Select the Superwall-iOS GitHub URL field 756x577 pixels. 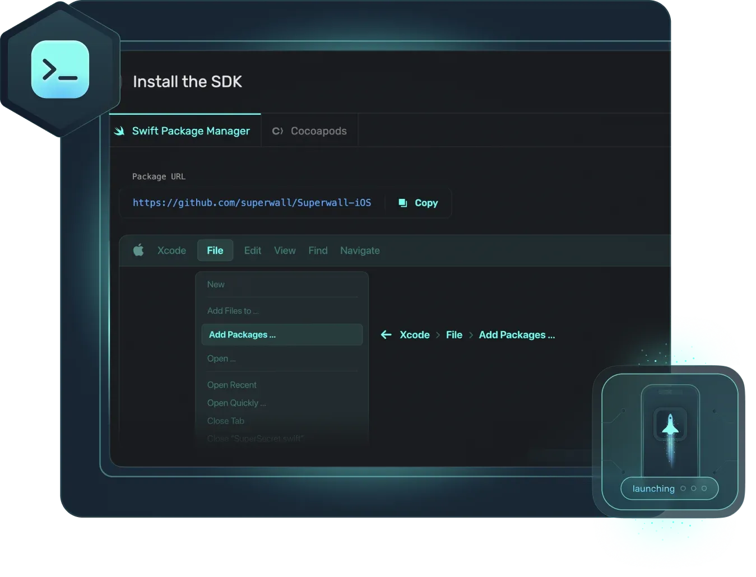252,203
